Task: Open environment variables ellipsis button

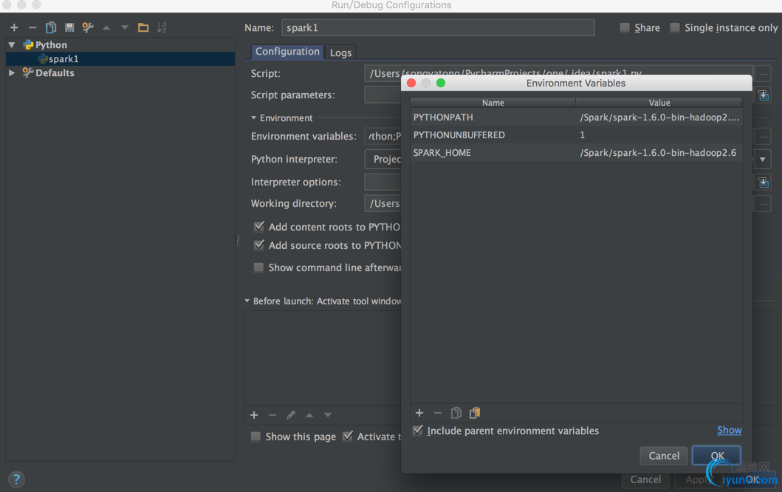Action: 763,136
